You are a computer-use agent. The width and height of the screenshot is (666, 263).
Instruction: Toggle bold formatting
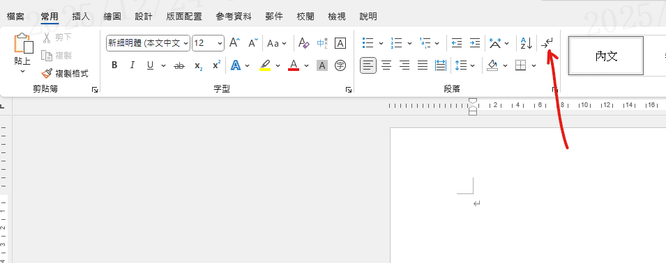coord(114,65)
